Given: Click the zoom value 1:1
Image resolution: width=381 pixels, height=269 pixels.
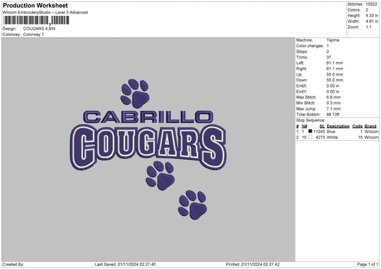Looking at the screenshot, I should (368, 27).
